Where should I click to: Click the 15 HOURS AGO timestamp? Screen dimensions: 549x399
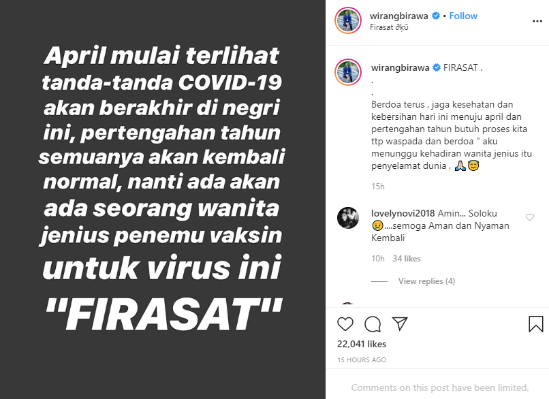(x=362, y=360)
